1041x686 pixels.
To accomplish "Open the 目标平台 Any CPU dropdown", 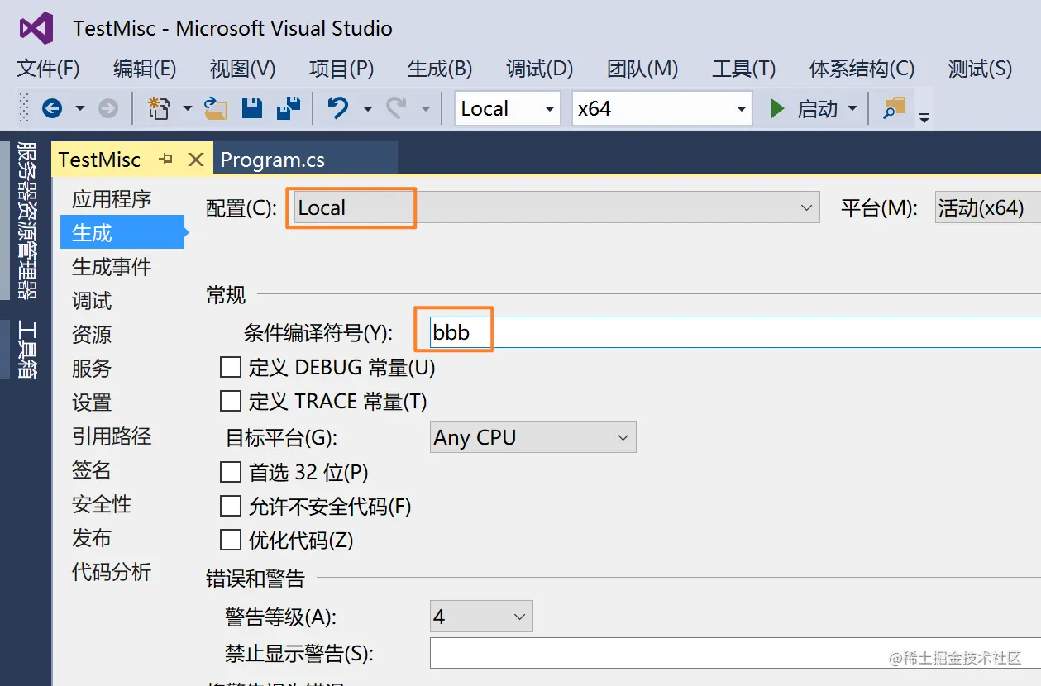I will click(x=533, y=437).
